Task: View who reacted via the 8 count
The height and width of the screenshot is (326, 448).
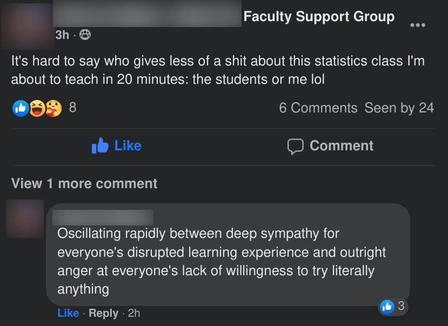Action: (x=72, y=108)
